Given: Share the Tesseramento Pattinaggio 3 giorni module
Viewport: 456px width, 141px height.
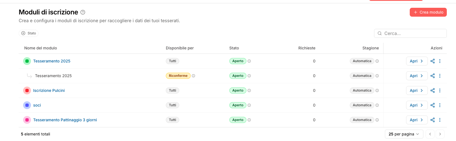Looking at the screenshot, I should 433,120.
